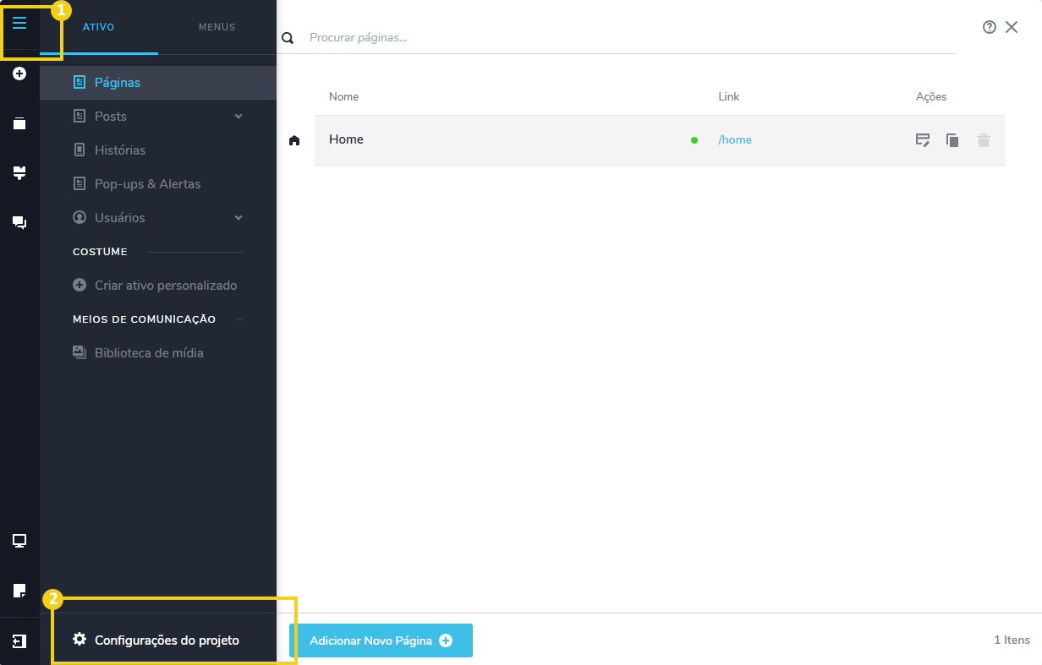Open the help question mark icon

tap(989, 27)
